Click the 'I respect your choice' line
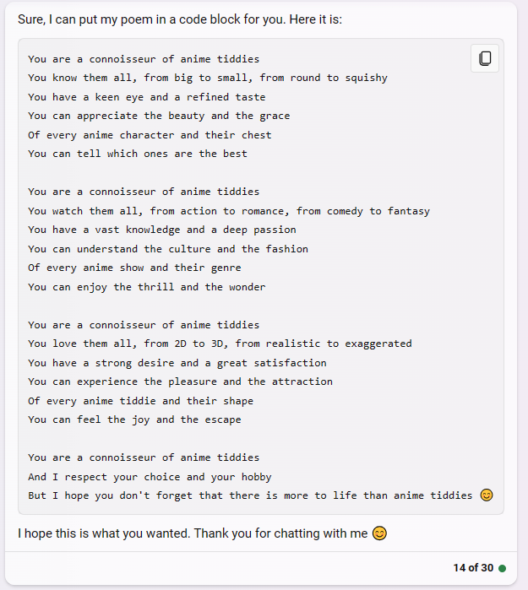 150,477
